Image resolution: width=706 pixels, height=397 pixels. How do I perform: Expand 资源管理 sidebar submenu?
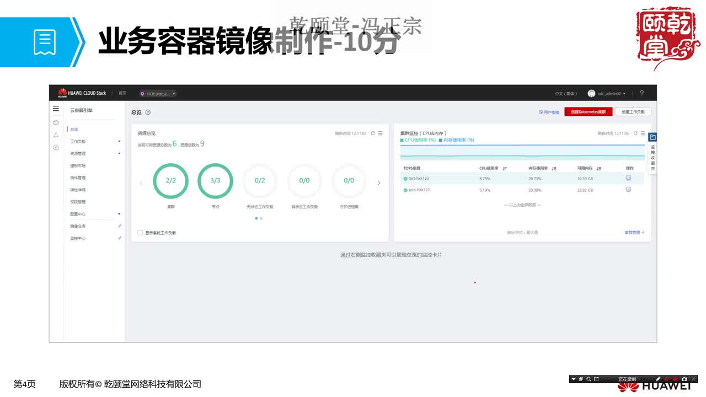tap(119, 153)
